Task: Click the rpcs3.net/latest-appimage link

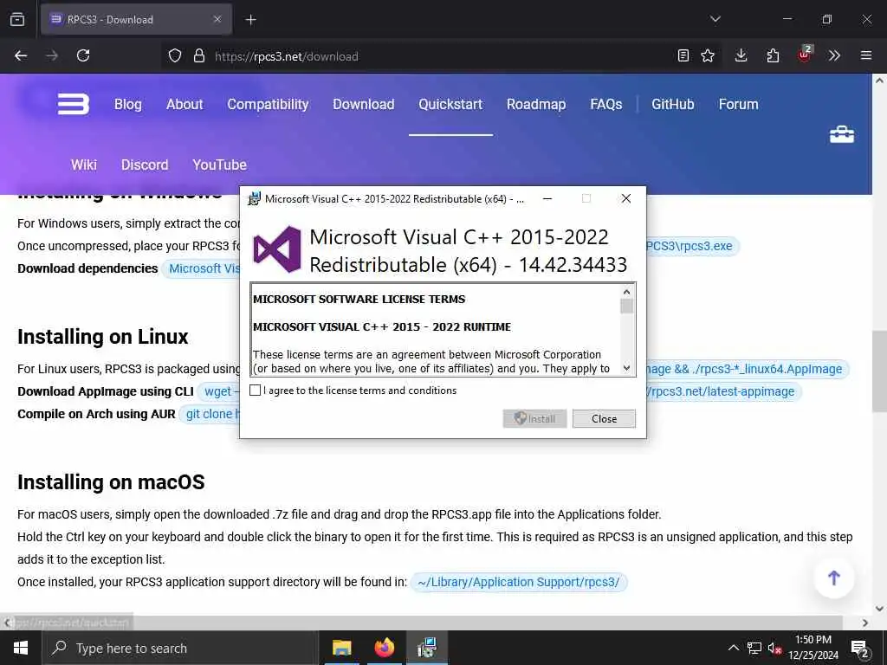Action: (x=723, y=391)
